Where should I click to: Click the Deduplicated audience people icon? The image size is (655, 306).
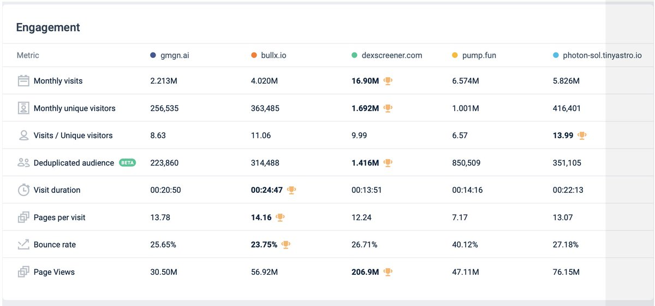click(x=23, y=163)
